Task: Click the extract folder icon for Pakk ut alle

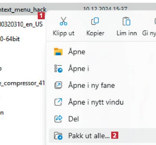Action: (x=58, y=136)
